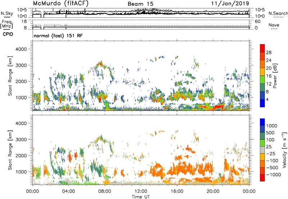Image resolution: width=288 pixels, height=199 pixels.
Task: Click the Velocity [m s⁻¹] colorbar title
Action: tap(284, 150)
